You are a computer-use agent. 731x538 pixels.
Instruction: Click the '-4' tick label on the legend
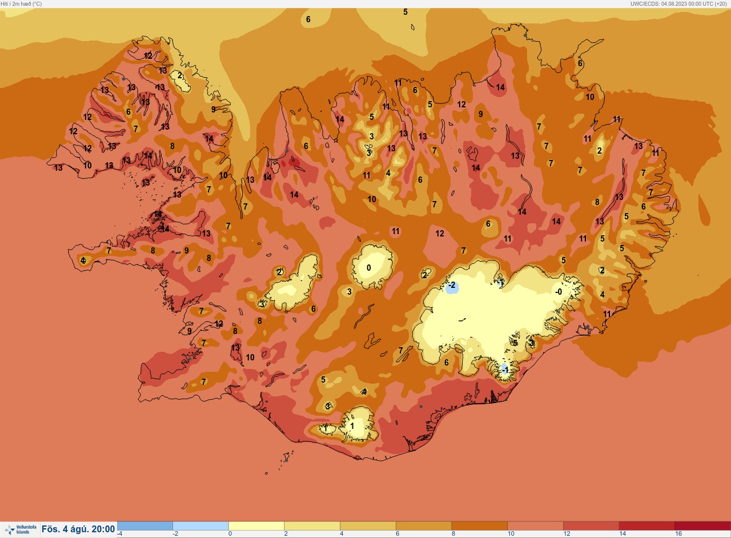click(119, 534)
